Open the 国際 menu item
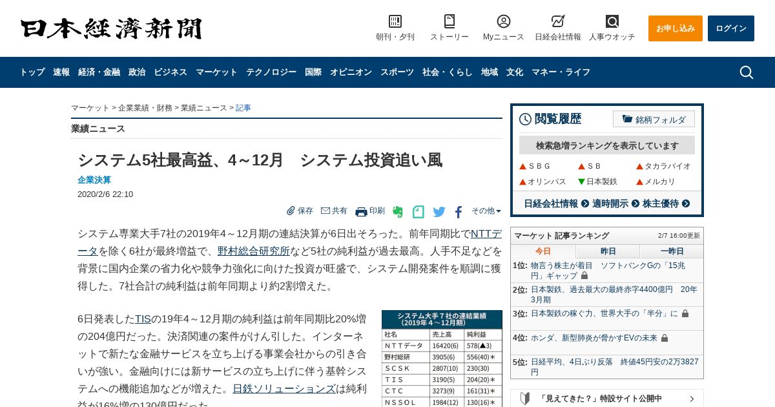Image resolution: width=775 pixels, height=407 pixels. click(313, 72)
